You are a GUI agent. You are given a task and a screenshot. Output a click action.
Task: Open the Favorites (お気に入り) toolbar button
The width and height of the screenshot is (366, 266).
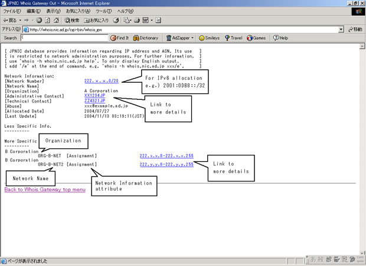tap(96, 20)
